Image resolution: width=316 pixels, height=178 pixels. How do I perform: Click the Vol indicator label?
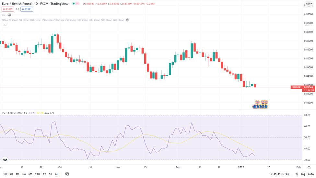point(4,15)
